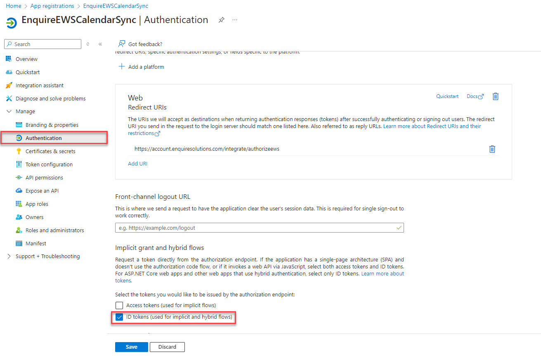Click the Owners people icon

(x=19, y=217)
